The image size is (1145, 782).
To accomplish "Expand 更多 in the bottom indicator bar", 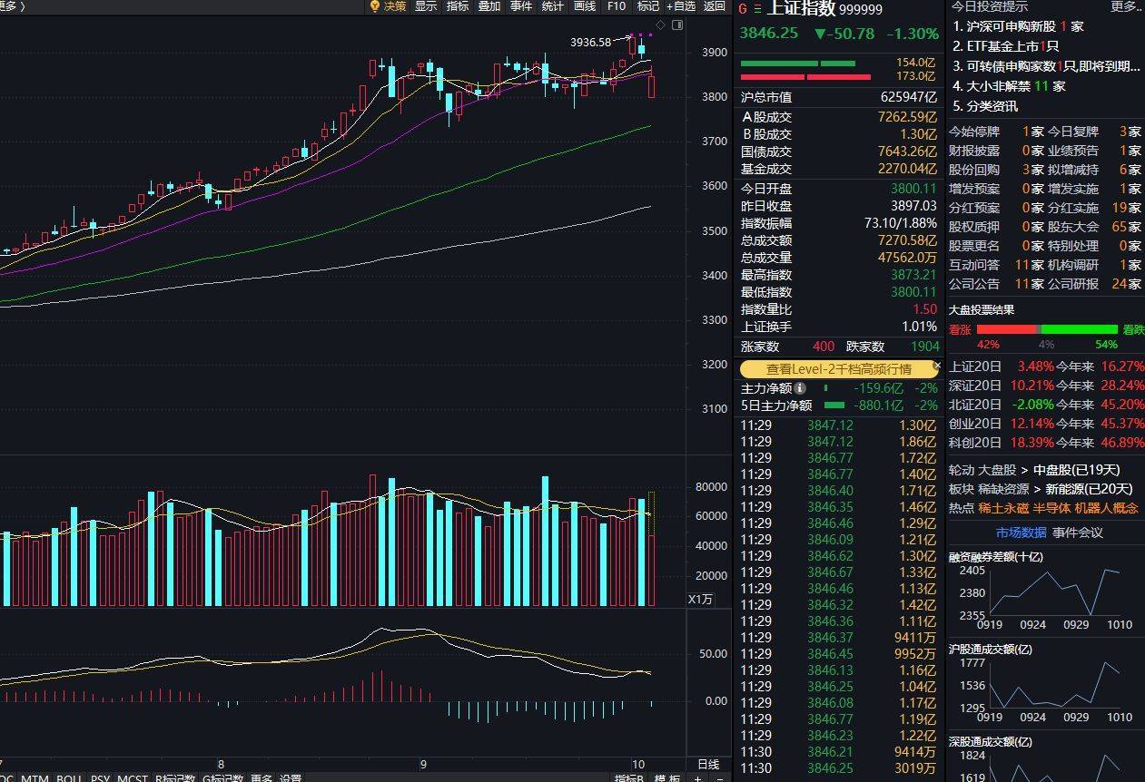I will click(x=262, y=777).
